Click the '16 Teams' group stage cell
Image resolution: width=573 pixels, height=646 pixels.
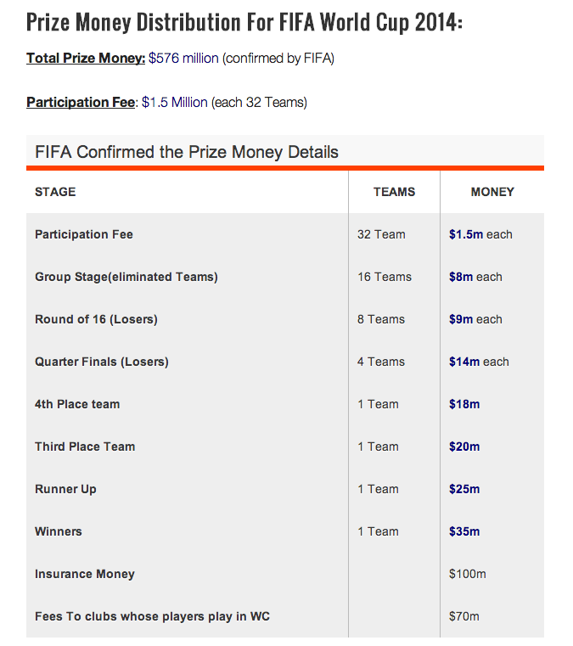pos(385,277)
